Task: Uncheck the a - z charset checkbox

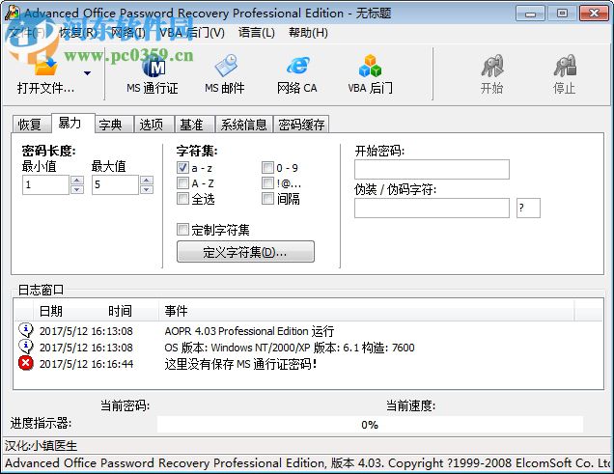Action: click(182, 168)
